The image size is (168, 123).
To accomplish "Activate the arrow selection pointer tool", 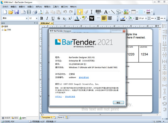I will point(80,12).
